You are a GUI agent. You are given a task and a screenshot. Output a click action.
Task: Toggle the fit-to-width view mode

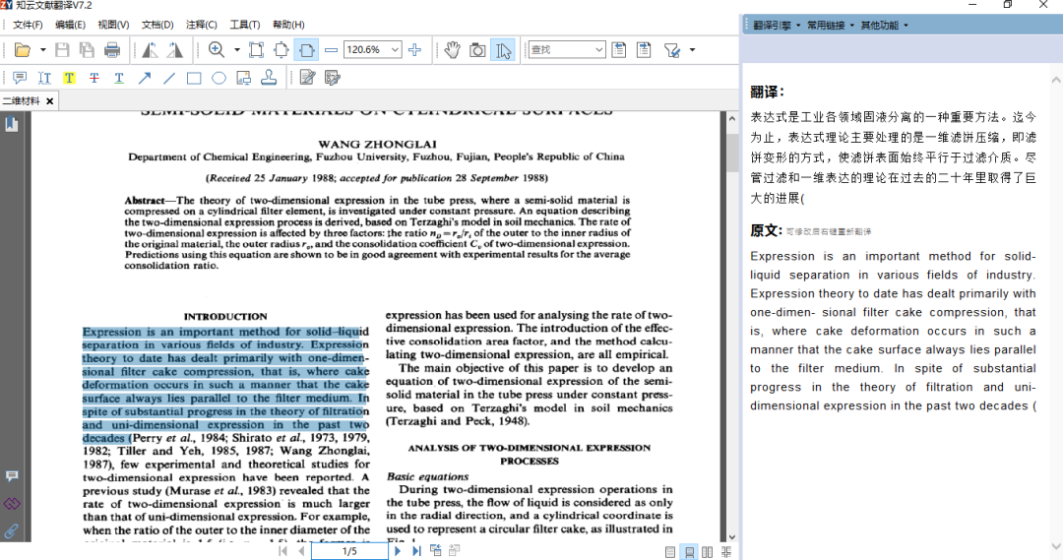point(306,50)
